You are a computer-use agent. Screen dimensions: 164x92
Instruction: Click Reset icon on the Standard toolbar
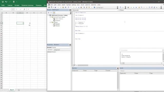coord(79,7)
